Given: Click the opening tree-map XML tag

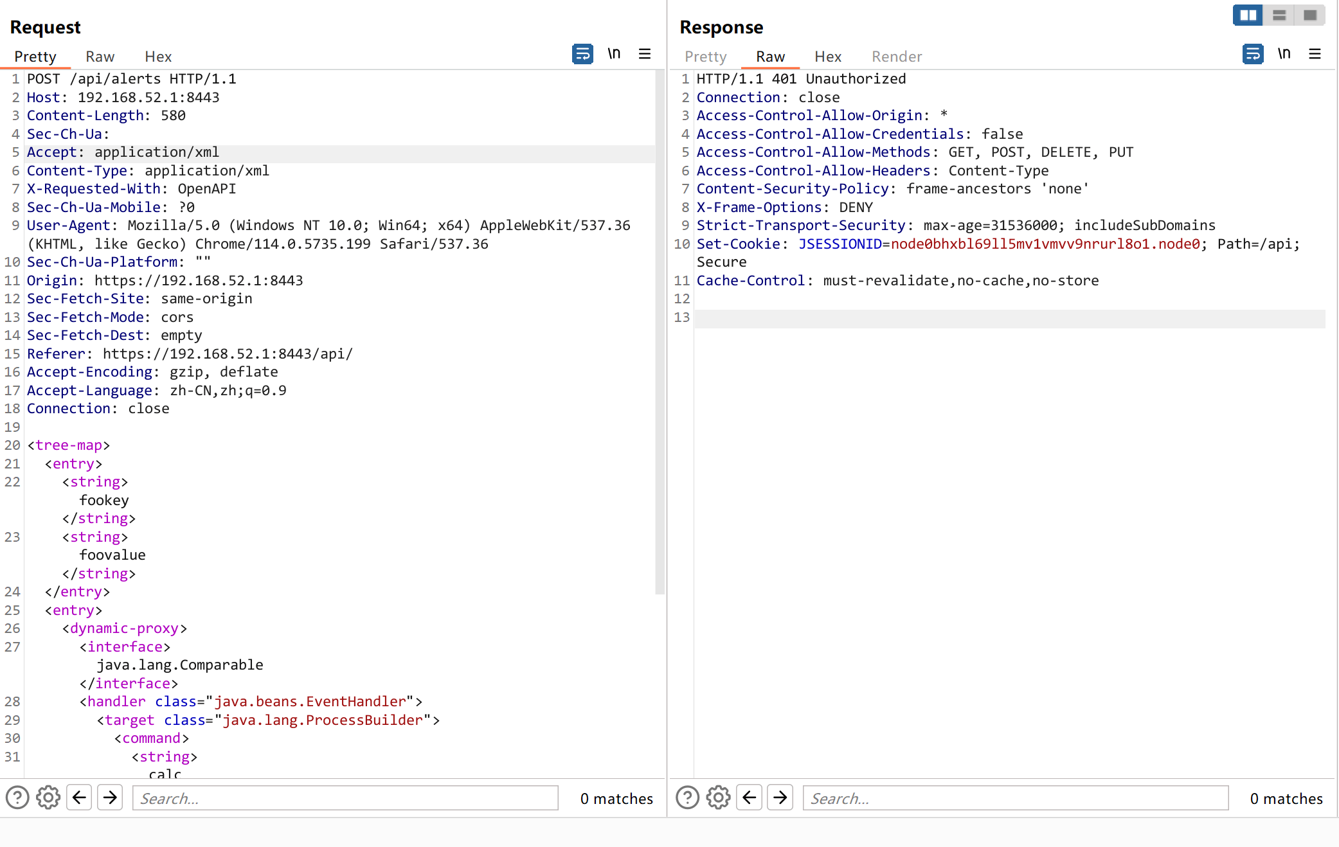Looking at the screenshot, I should [69, 445].
